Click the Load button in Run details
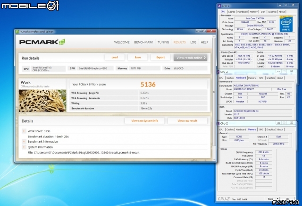The image size is (302, 206). 115,57
